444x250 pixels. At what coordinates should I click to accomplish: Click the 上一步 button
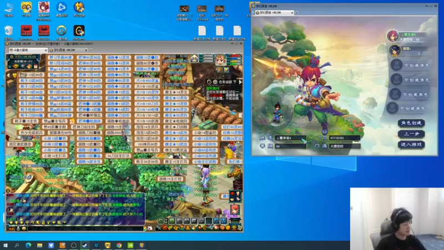(x=411, y=134)
